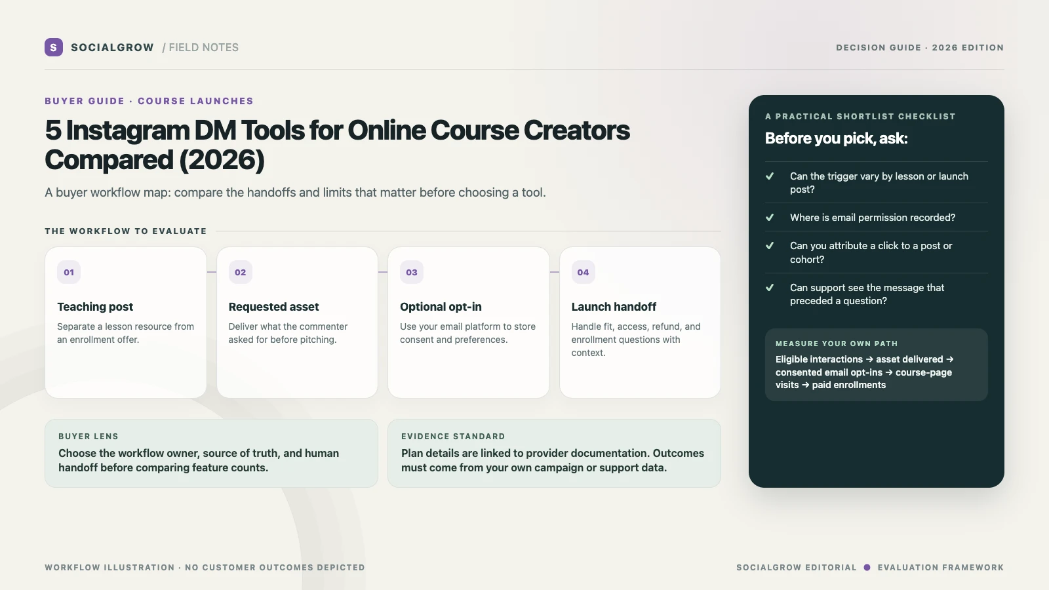Click 'SOCIALGROW EDITORIAL' footer text
The image size is (1049, 590).
(797, 568)
